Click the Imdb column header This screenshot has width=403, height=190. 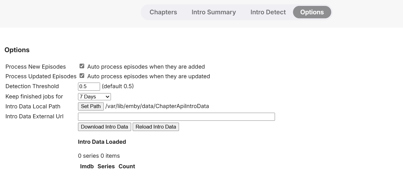[x=87, y=166]
